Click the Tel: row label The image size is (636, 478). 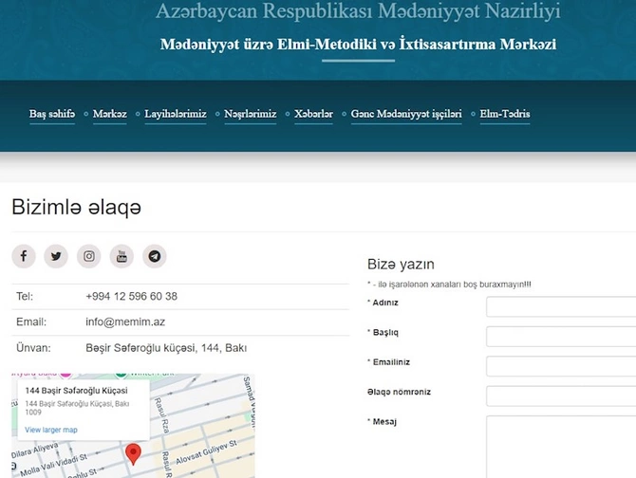[25, 297]
